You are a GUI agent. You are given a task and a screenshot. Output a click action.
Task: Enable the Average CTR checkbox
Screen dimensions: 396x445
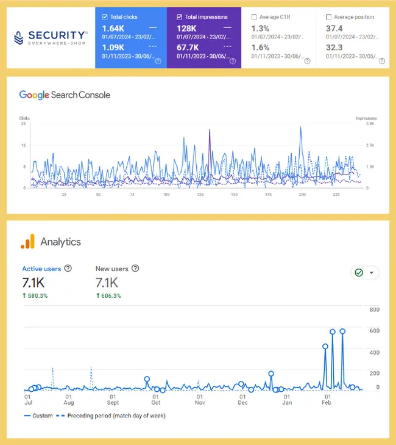click(x=254, y=17)
